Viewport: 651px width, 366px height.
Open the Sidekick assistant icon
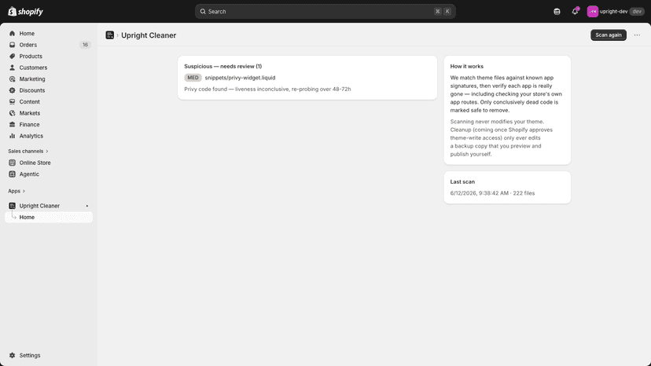coord(557,12)
